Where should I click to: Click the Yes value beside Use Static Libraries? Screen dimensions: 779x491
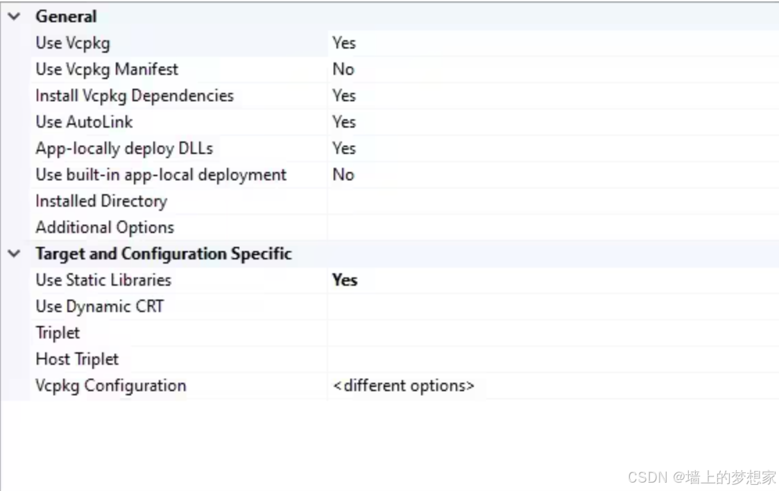coord(345,280)
